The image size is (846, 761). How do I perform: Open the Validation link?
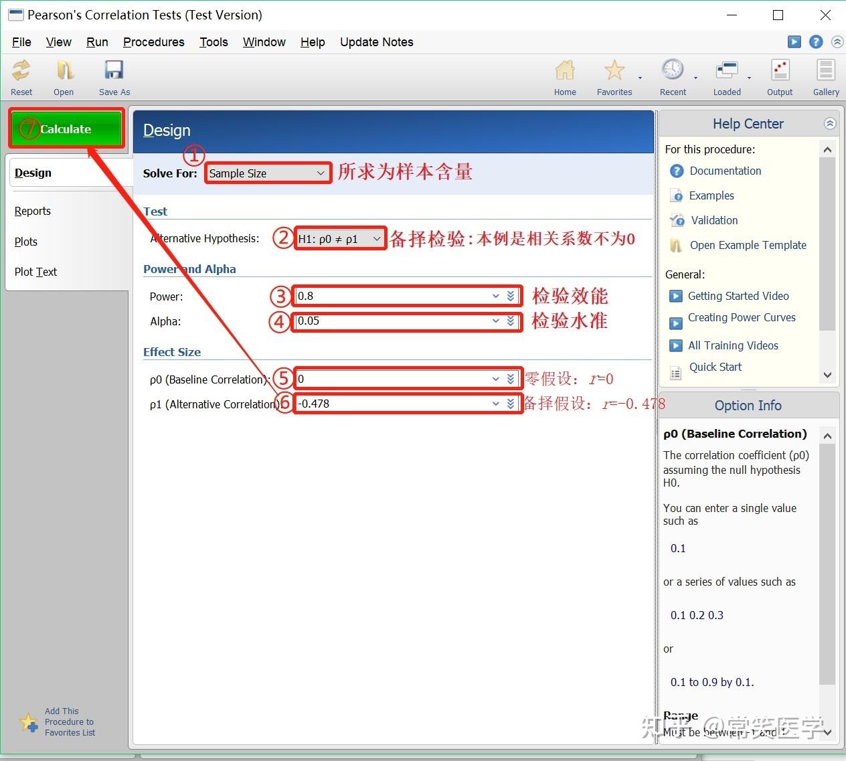pyautogui.click(x=714, y=220)
